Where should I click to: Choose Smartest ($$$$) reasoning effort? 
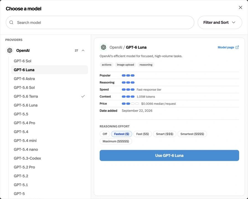[192, 134]
